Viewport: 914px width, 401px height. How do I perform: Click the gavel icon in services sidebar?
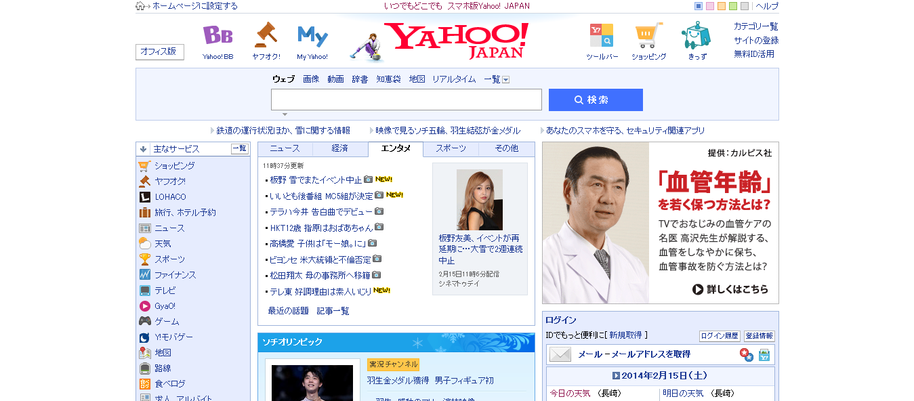144,182
